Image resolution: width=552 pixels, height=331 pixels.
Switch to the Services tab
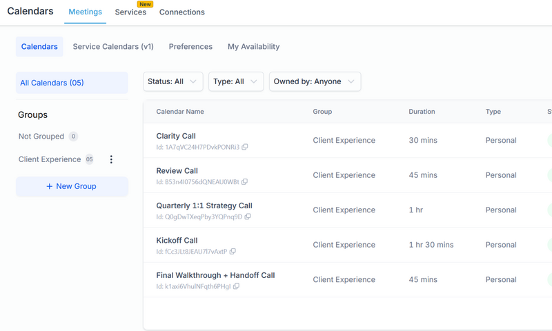[130, 12]
